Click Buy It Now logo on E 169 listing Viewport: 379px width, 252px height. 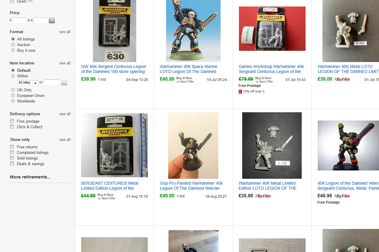click(263, 196)
